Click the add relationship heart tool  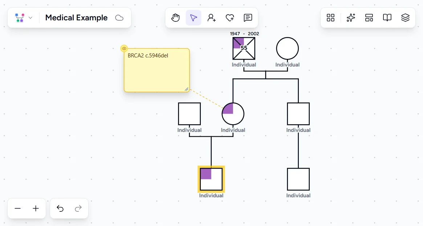pyautogui.click(x=230, y=18)
